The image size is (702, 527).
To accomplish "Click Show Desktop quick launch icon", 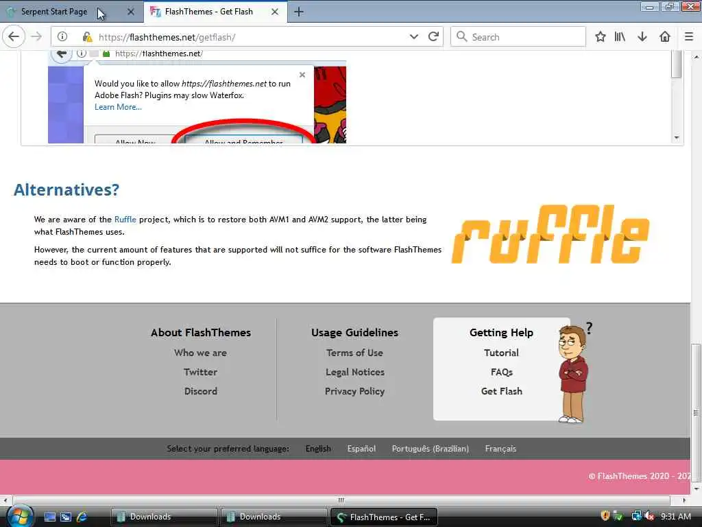I will pyautogui.click(x=49, y=517).
